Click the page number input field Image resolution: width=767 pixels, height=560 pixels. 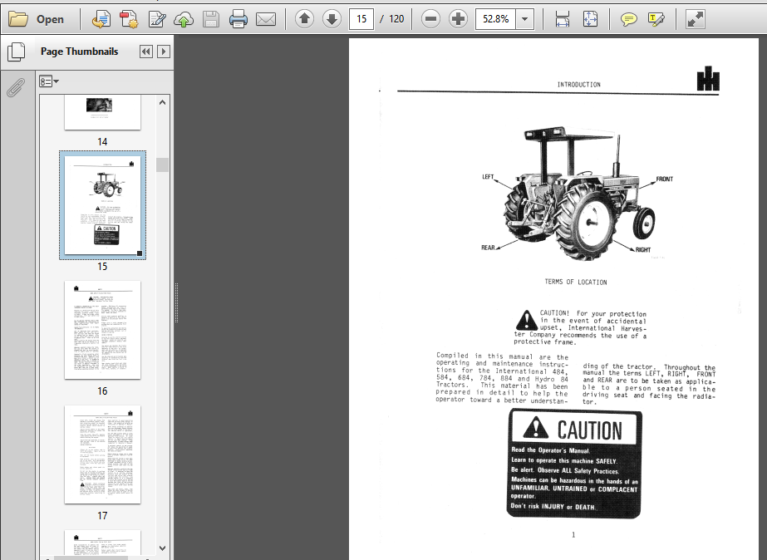361,19
